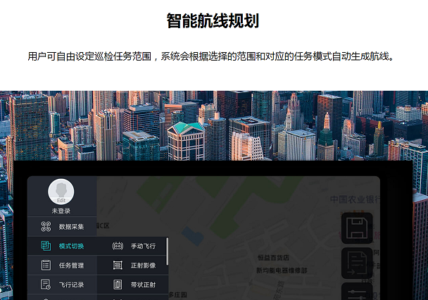This screenshot has height=300, width=428.
Task: Click the 任务管理 list icon
Action: click(x=46, y=265)
